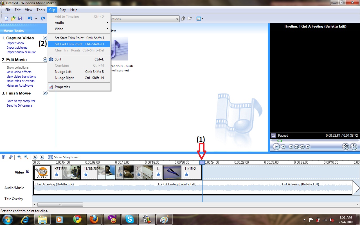Select the I Got A Feeling audio clip

pos(193,188)
